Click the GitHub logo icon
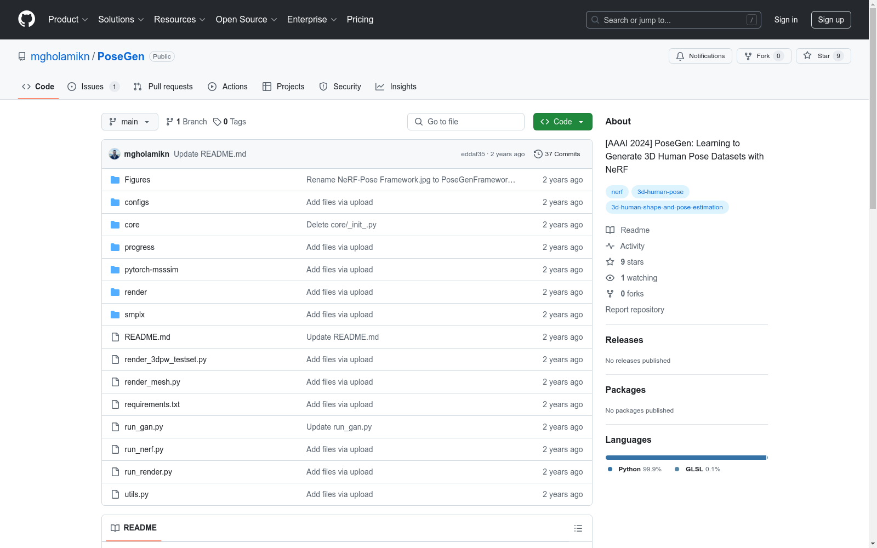This screenshot has height=548, width=877. pos(26,19)
